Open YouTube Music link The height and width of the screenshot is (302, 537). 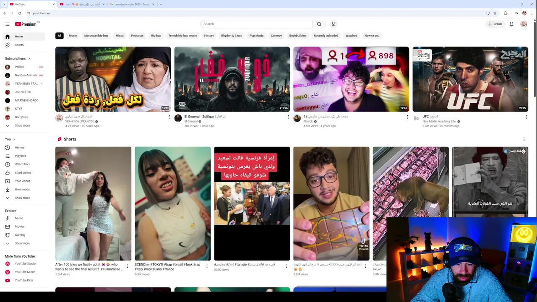23,272
